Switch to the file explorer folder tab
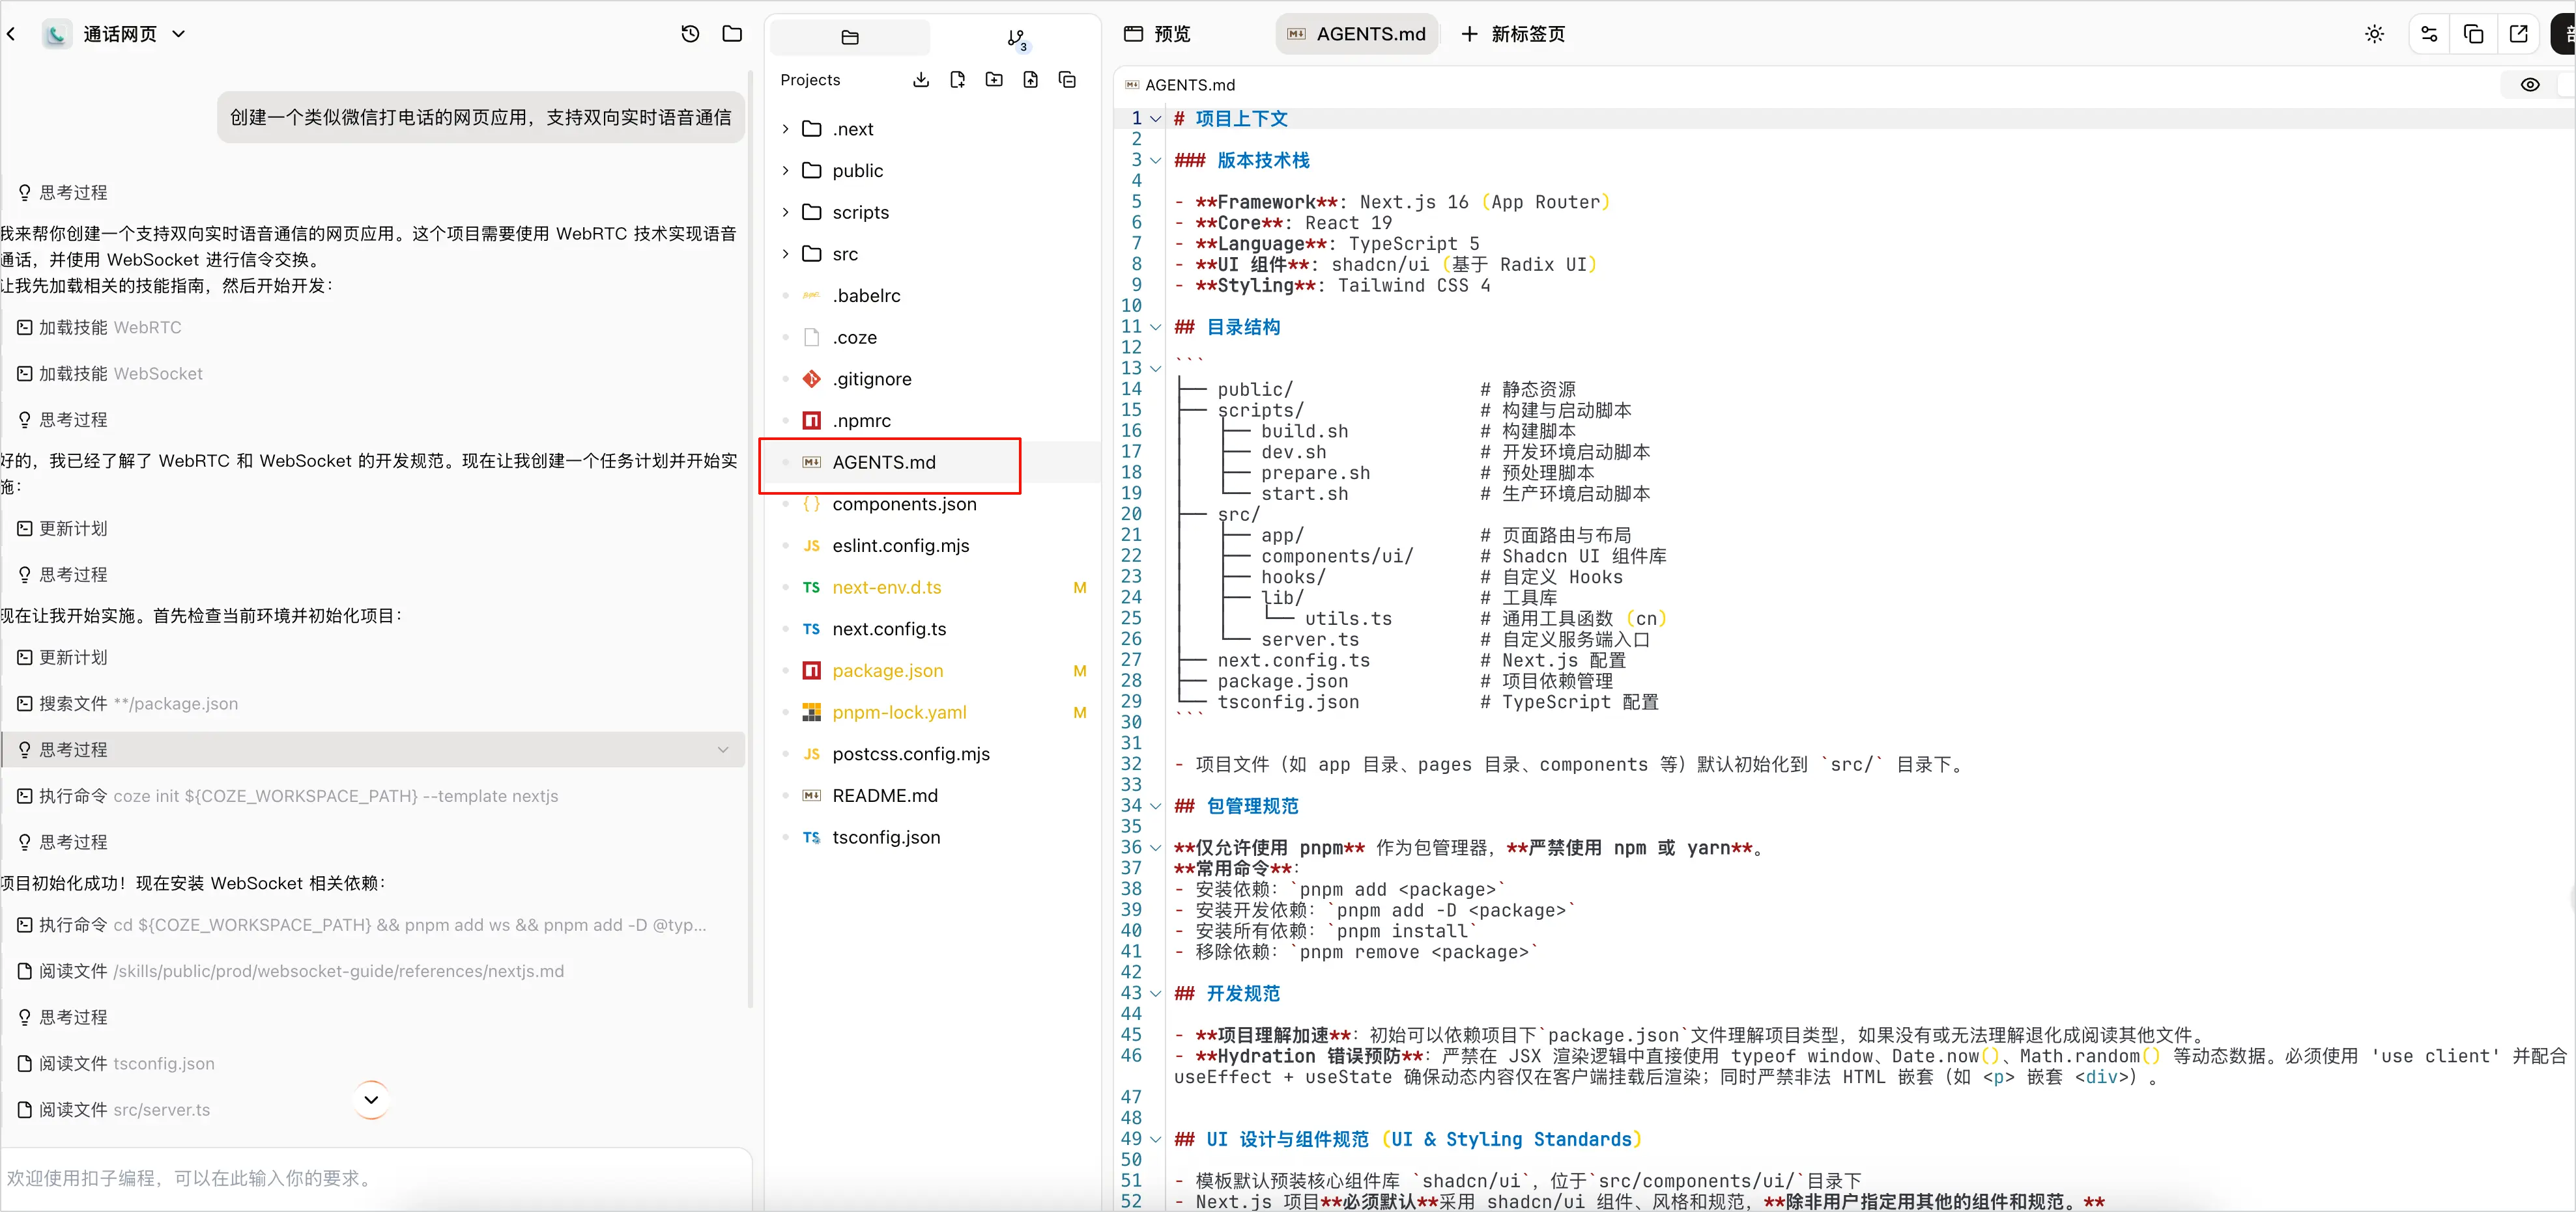Viewport: 2576px width, 1212px height. coord(850,37)
